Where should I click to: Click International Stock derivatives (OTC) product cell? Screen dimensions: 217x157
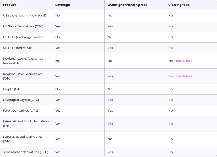[x=26, y=124]
